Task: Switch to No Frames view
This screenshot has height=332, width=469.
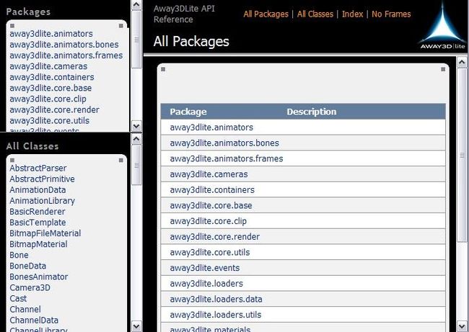Action: tap(391, 14)
